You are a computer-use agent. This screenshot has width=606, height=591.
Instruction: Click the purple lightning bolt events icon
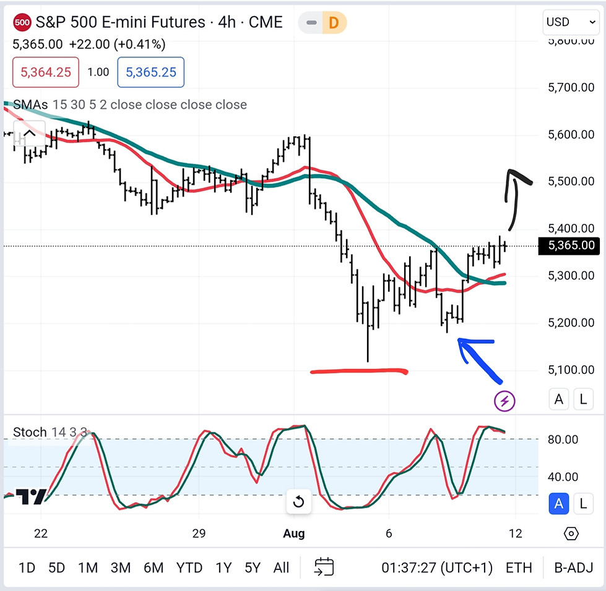(504, 401)
